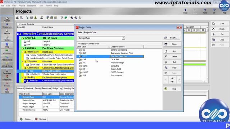
Task: Select the SUB code value row
Action: click(x=110, y=76)
